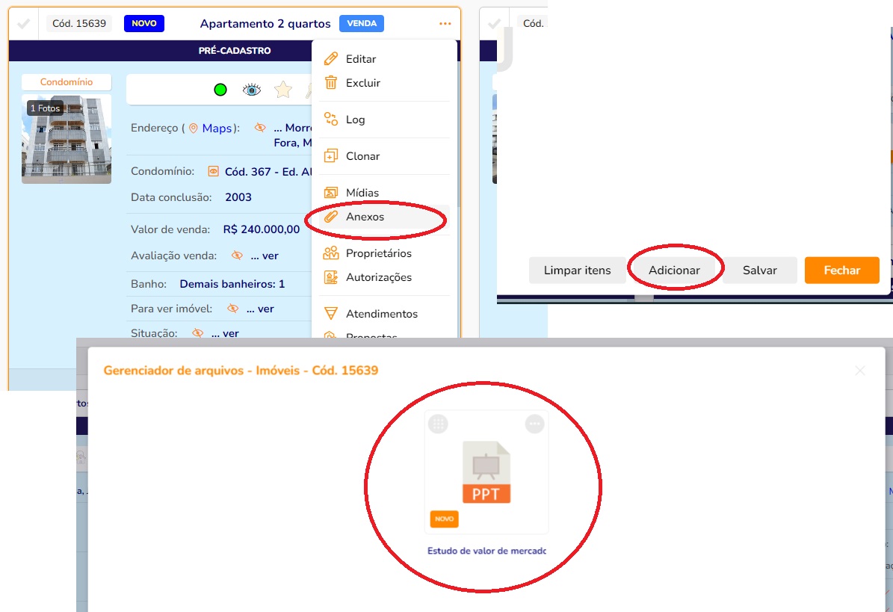Reveal the hidden Endereço with the eye icon
Image resolution: width=893 pixels, height=612 pixels.
click(260, 128)
